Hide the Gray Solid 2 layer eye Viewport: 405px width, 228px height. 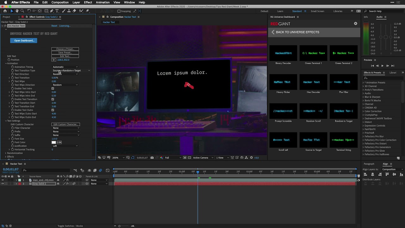tap(3, 184)
